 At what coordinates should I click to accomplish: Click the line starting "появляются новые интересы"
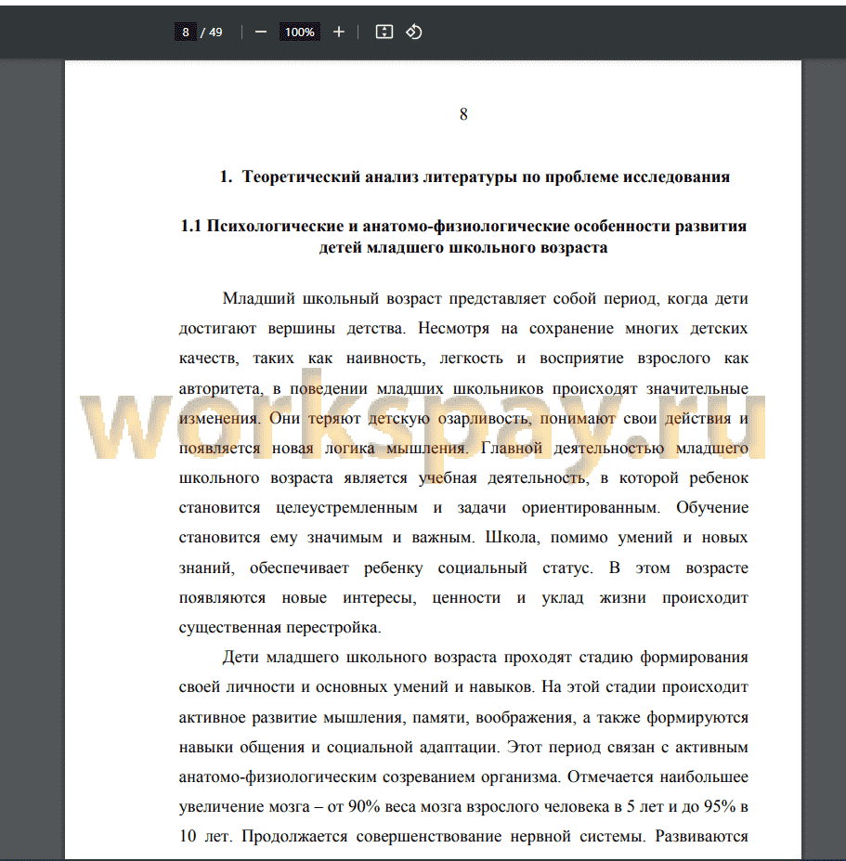coord(463,597)
